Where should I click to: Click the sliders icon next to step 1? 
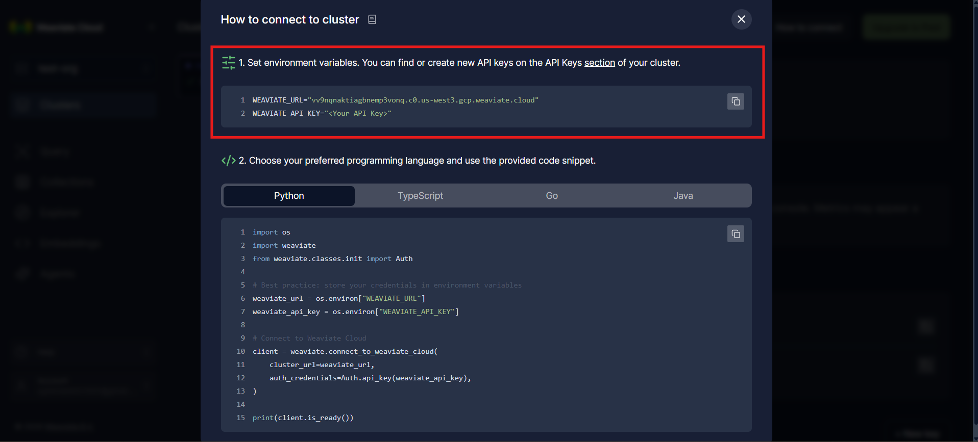(228, 63)
